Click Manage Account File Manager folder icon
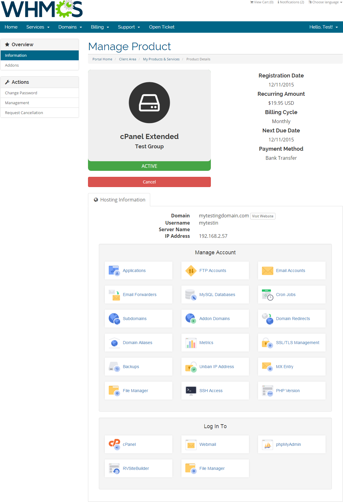 114,391
